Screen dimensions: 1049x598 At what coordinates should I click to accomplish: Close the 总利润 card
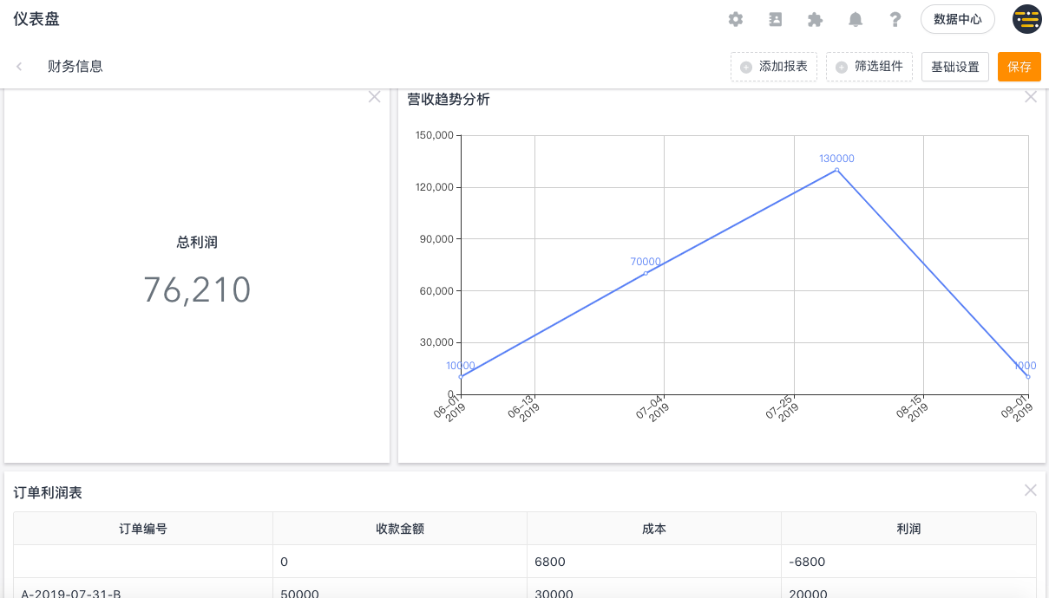coord(375,97)
